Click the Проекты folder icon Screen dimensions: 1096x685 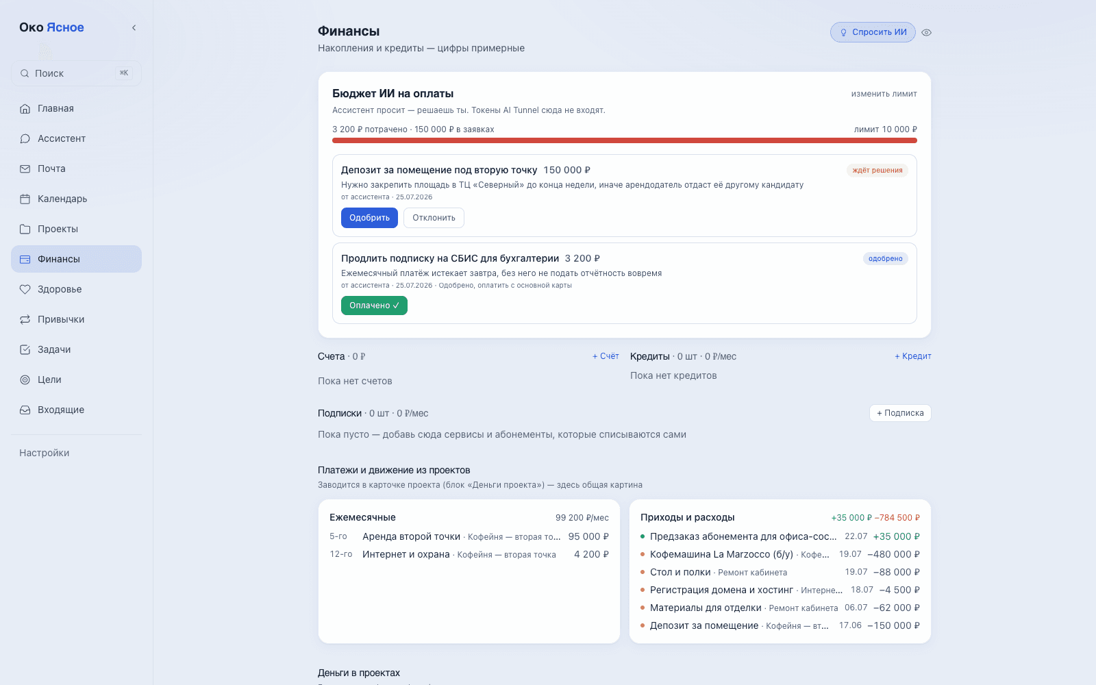(x=25, y=229)
